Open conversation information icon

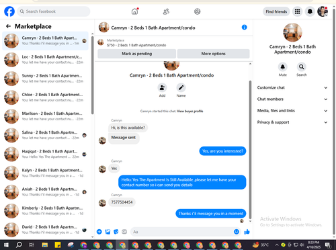[245, 28]
